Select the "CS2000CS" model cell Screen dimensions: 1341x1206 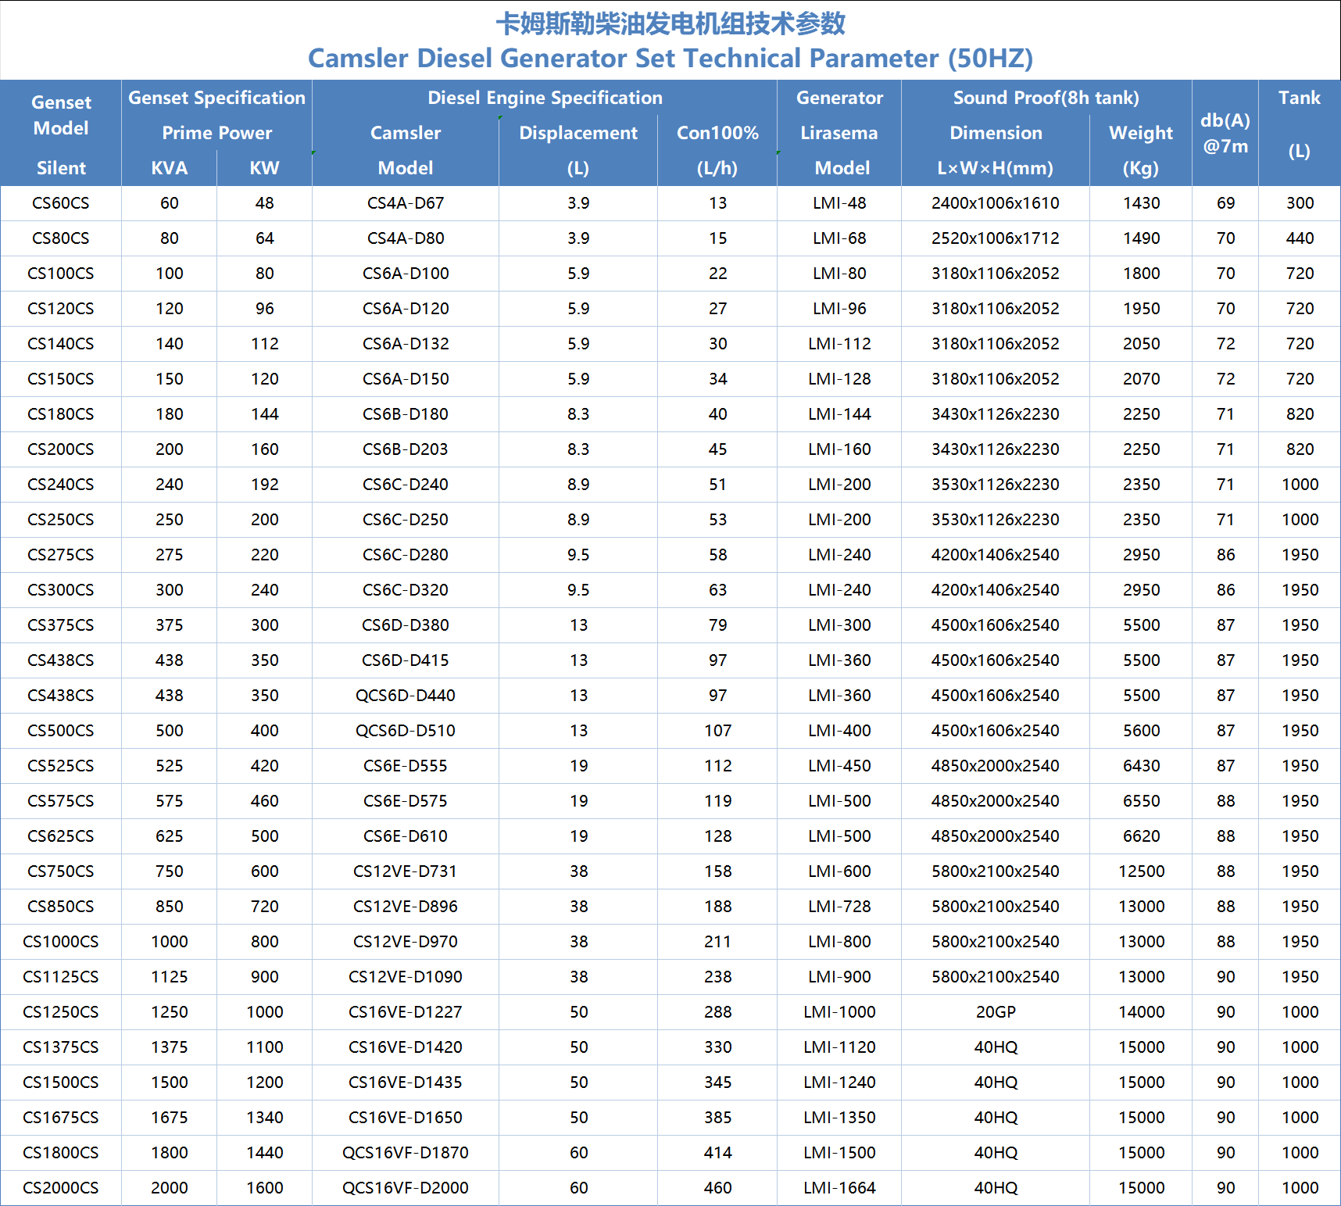[61, 1188]
